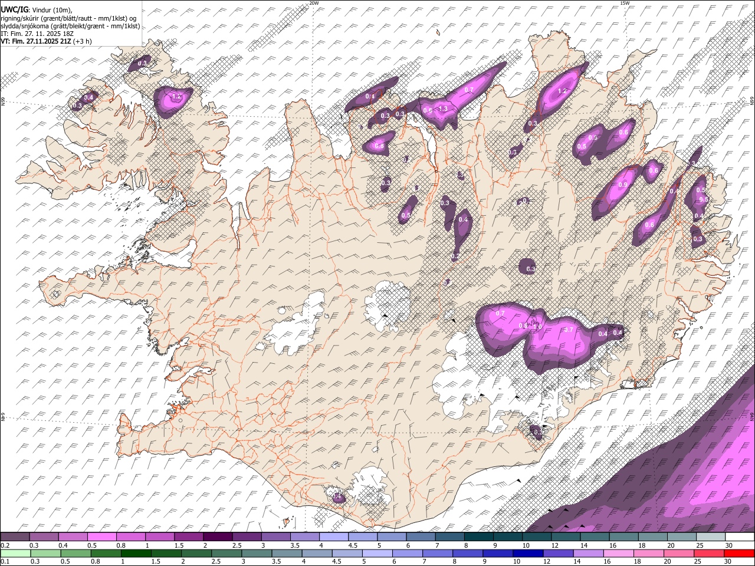Click the '1.3' snowfall value on north coast
The image size is (755, 566).
(x=443, y=108)
